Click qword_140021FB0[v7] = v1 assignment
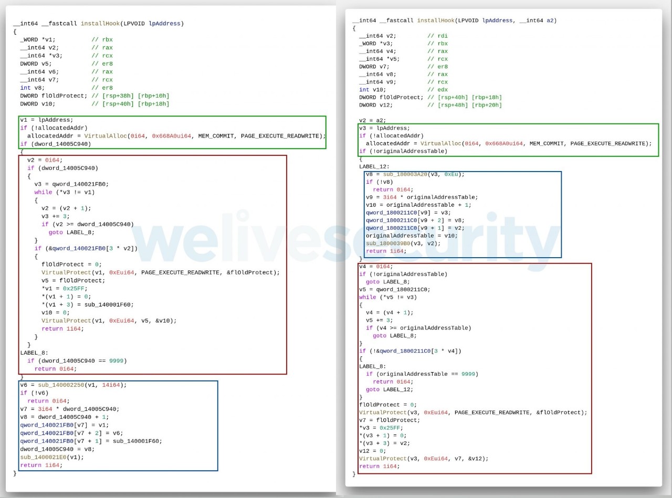This screenshot has width=672, height=498. pyautogui.click(x=64, y=425)
